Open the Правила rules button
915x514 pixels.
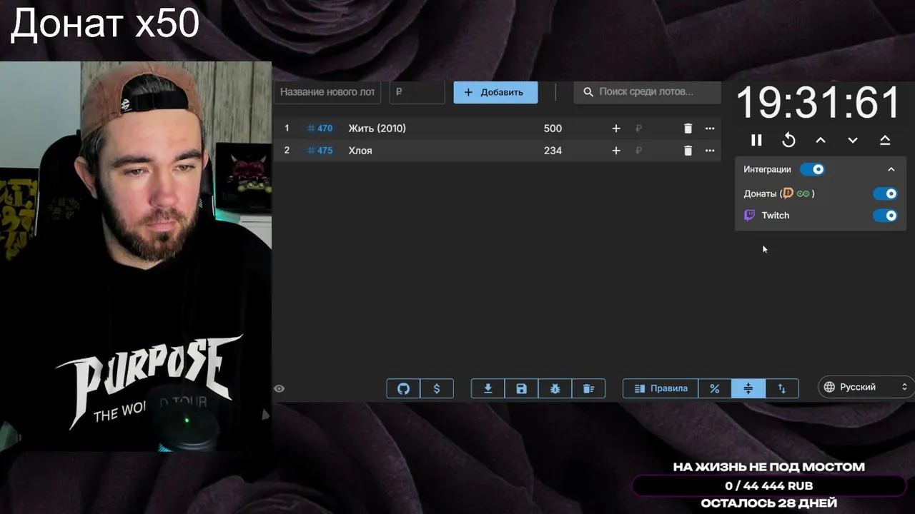pos(661,388)
